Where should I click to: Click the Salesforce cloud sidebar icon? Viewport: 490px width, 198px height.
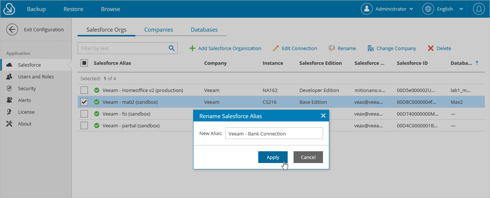[10, 65]
